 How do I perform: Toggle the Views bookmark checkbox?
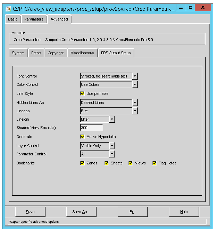(131, 163)
